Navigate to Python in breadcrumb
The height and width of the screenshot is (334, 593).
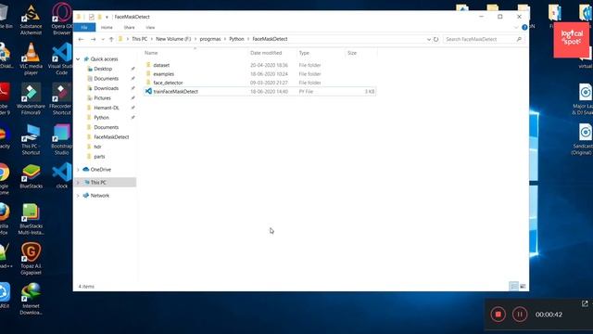(x=236, y=39)
